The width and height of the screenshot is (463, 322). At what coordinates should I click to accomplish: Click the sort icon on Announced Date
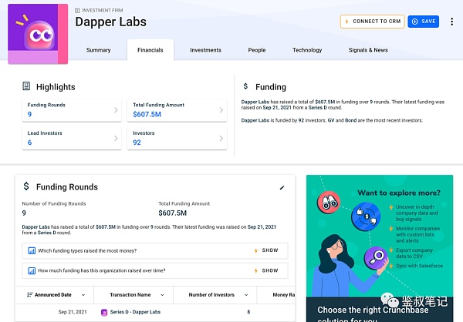click(29, 295)
